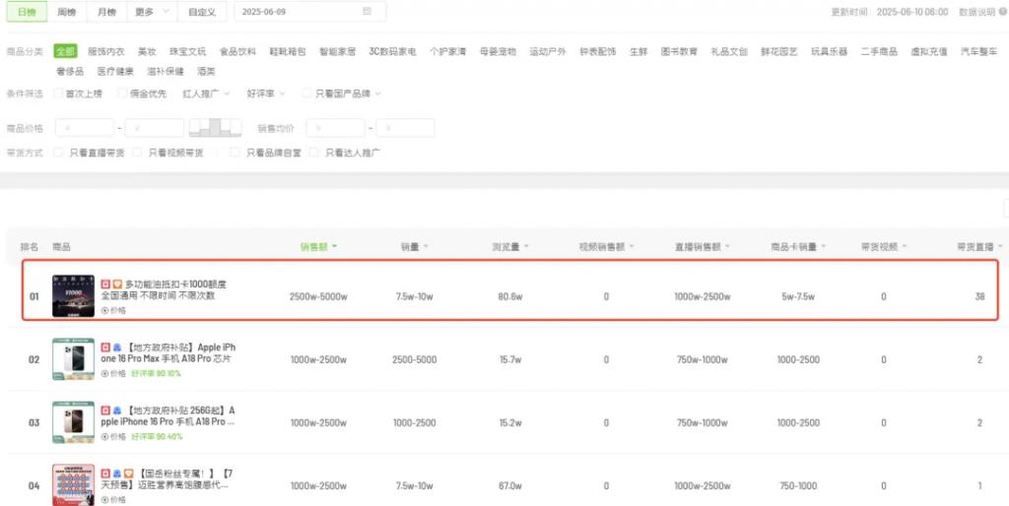Open the calendar icon in the date field
Viewport: 1009px width, 506px height.
[x=368, y=12]
